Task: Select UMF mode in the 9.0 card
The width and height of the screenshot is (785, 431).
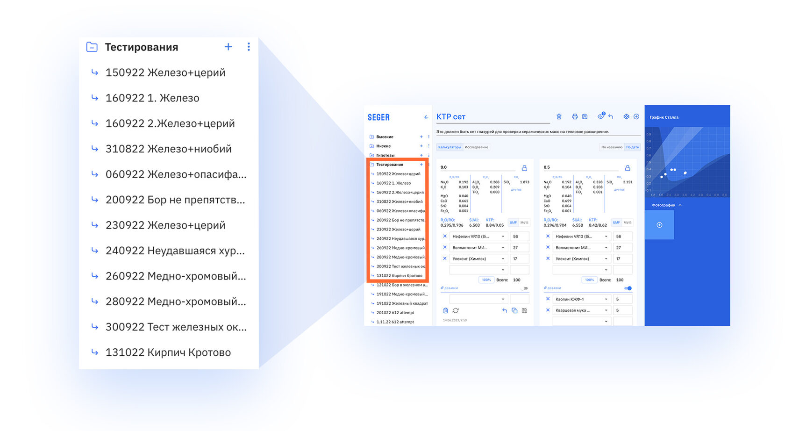Action: 513,223
